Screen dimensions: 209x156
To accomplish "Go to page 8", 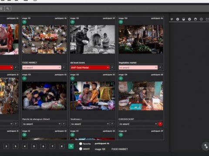I will pyautogui.click(x=62, y=146).
